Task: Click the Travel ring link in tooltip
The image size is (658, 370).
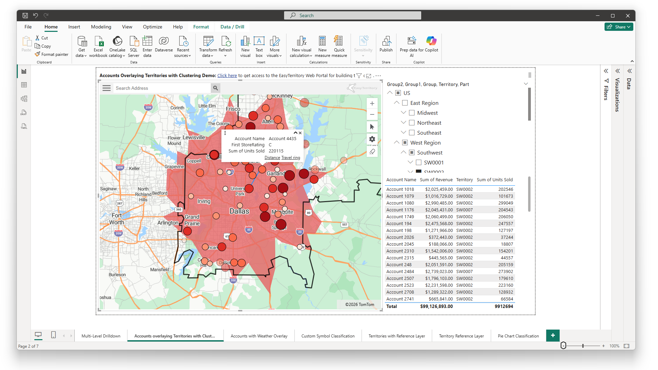Action: [291, 158]
